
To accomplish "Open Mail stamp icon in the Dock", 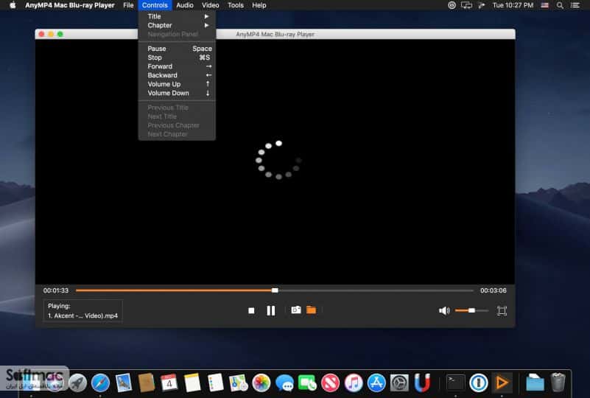I will (124, 383).
